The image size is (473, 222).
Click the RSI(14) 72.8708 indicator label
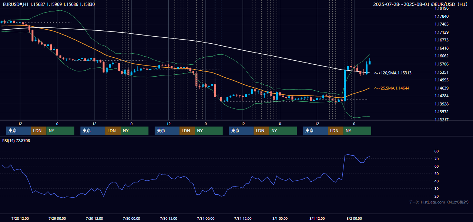point(16,141)
